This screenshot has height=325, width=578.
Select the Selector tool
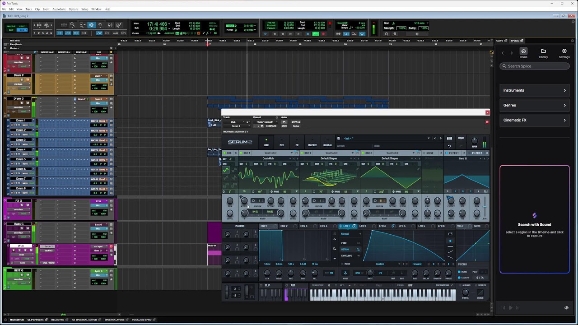coord(91,25)
